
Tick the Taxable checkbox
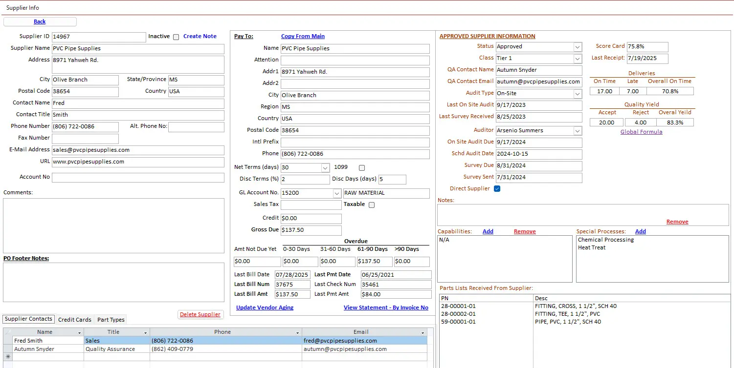[372, 205]
